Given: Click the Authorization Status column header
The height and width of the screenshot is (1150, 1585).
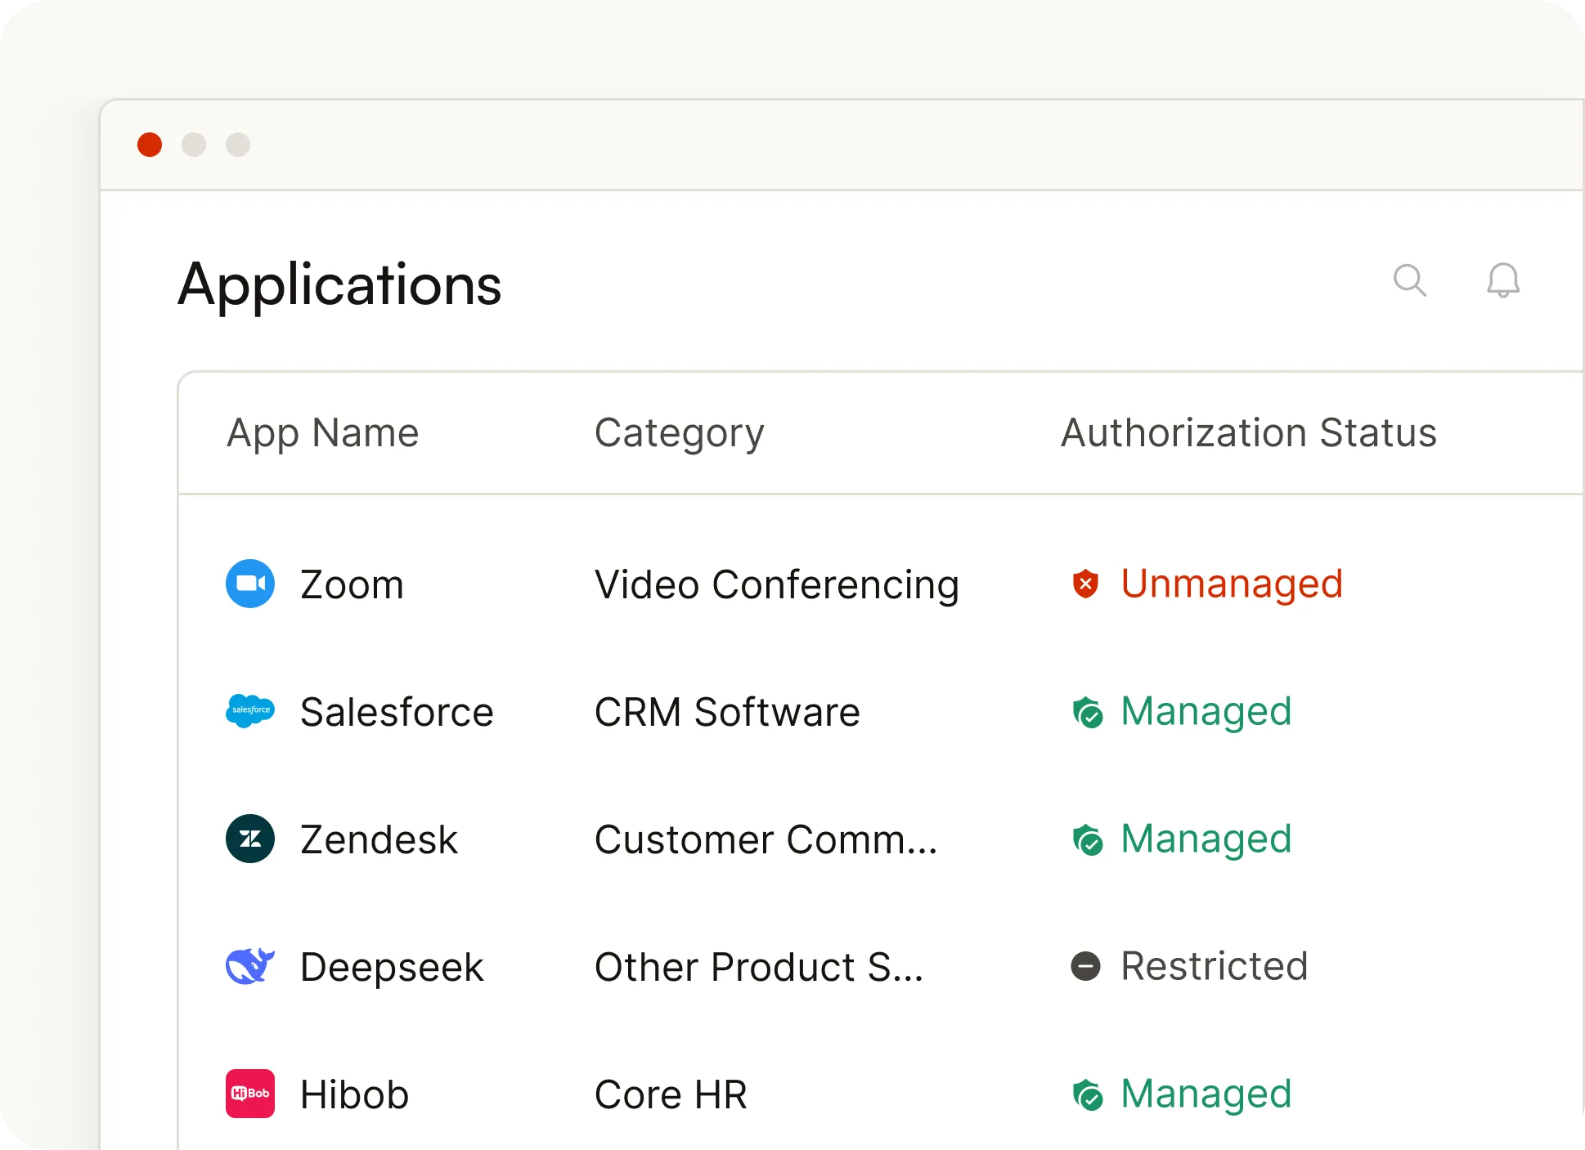Looking at the screenshot, I should tap(1248, 432).
